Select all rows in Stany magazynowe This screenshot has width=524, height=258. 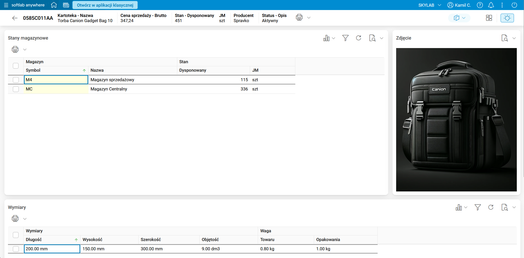click(16, 66)
